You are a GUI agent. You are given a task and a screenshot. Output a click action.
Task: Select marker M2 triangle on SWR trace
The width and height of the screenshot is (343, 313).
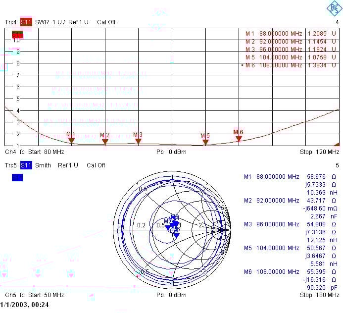(105, 142)
